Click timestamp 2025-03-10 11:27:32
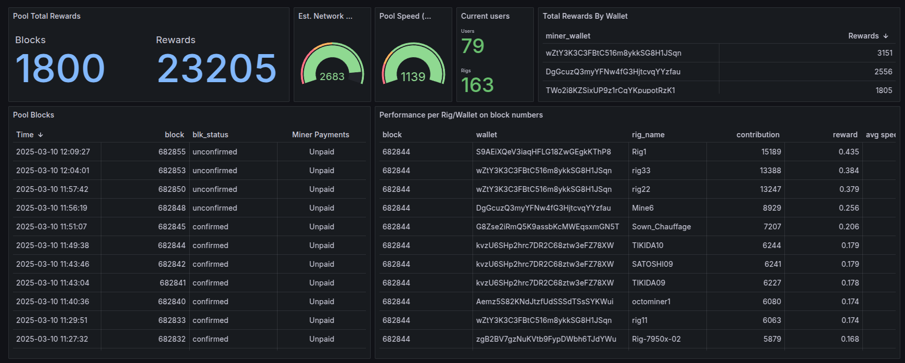Screen dimensions: 905x363 coord(52,339)
